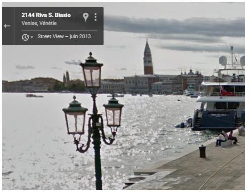Click the Venise, Vénétie subtitle text
The image size is (249, 194).
pos(39,23)
